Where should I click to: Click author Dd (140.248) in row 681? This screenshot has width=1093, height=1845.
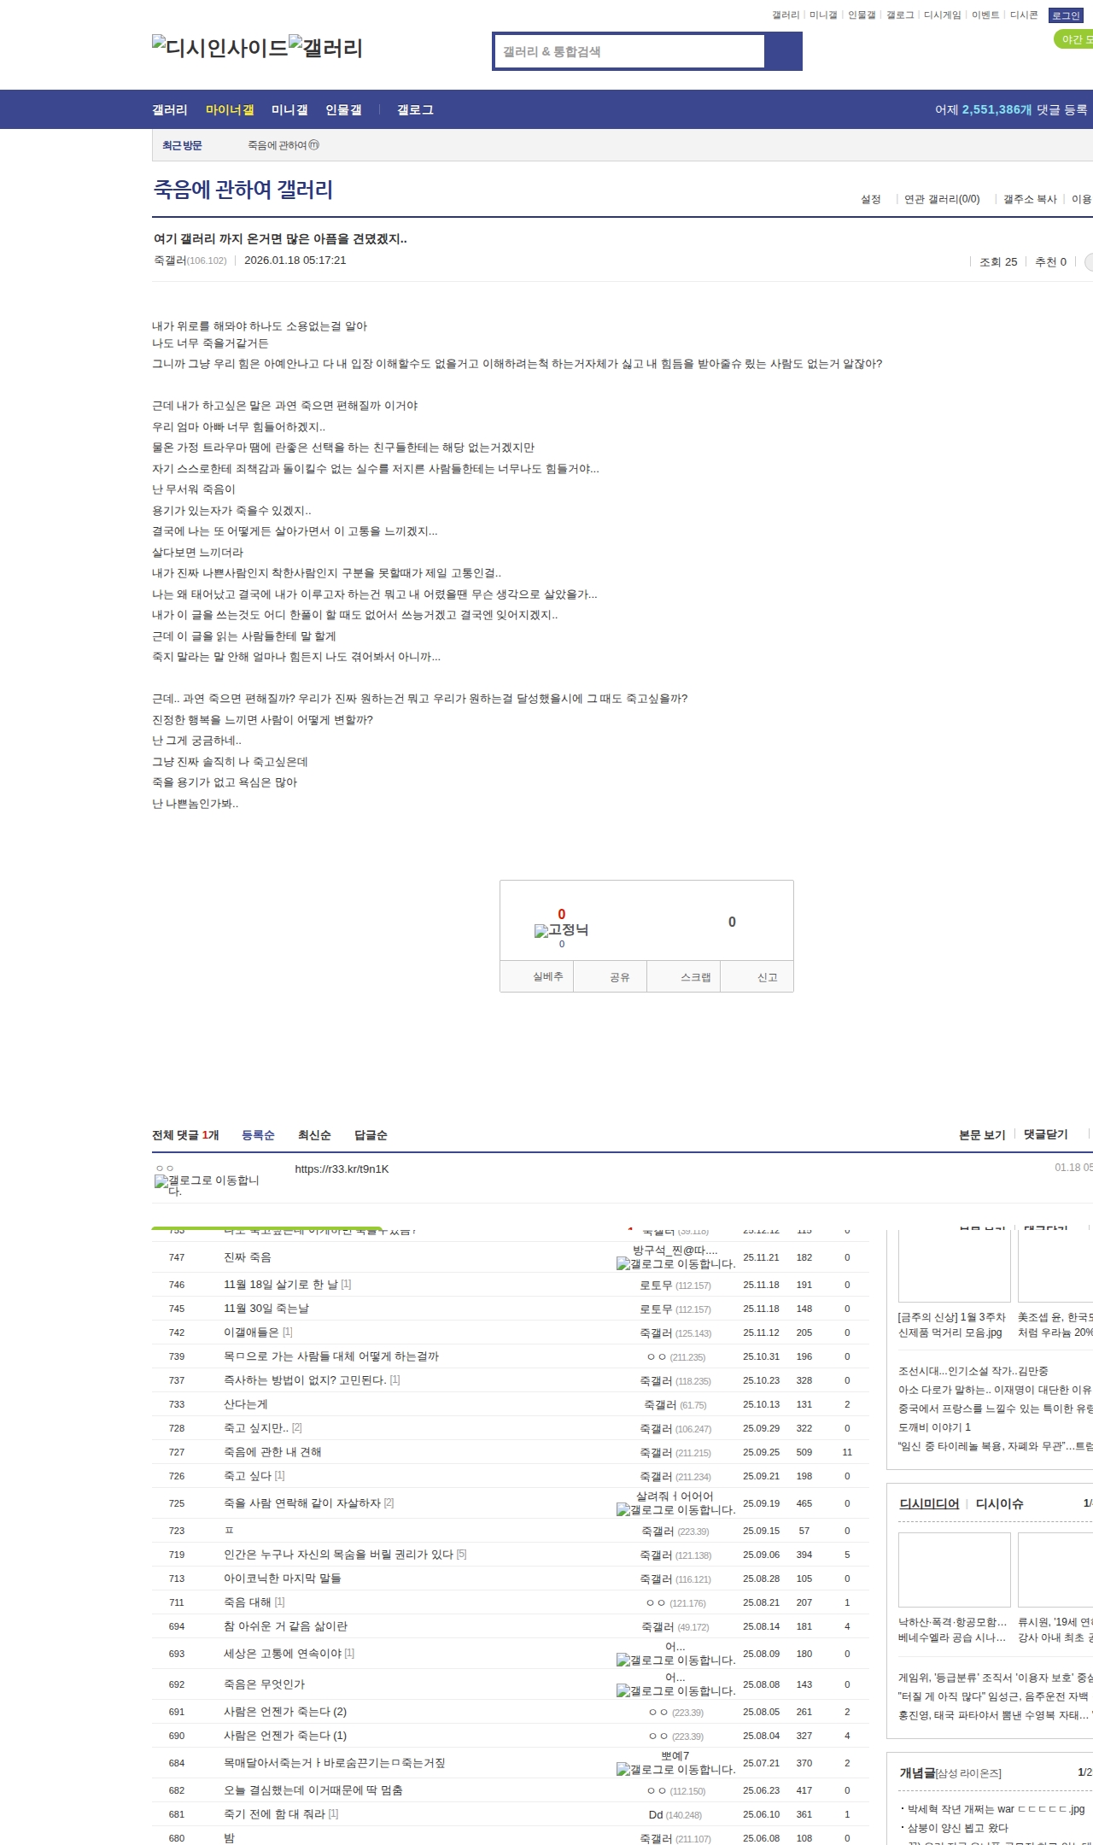(x=675, y=1814)
